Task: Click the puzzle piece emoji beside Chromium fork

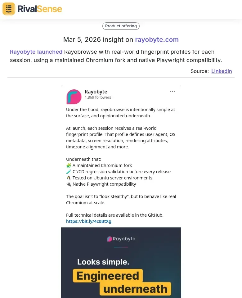Action: (69, 165)
